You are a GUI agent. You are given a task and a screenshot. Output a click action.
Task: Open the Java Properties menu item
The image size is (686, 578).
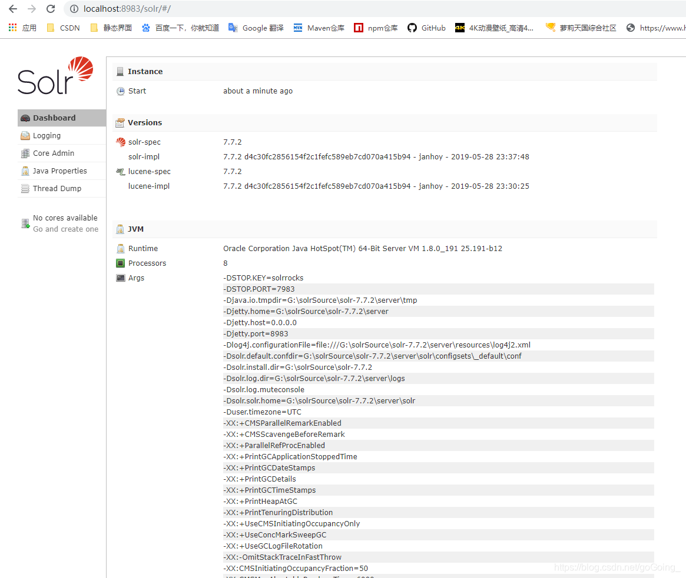coord(62,171)
